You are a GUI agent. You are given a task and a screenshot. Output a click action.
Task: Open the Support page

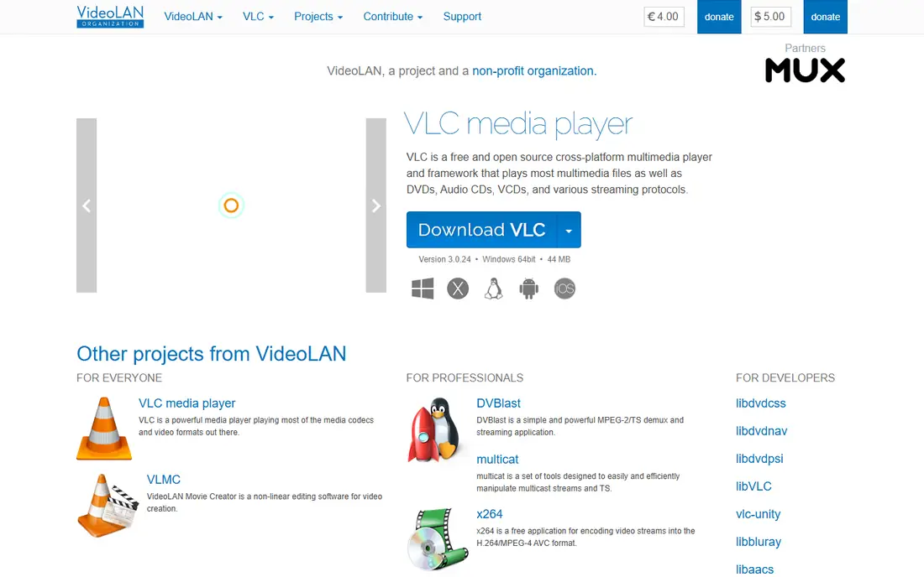coord(462,17)
